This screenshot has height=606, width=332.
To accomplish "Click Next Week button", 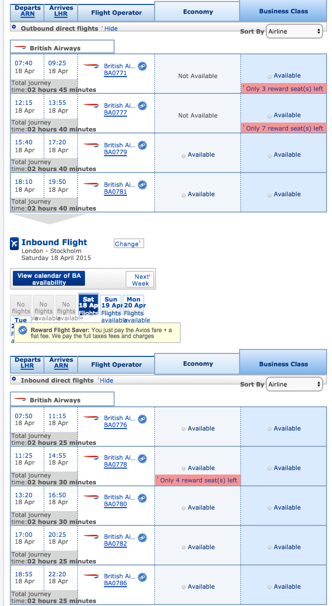I will click(141, 280).
